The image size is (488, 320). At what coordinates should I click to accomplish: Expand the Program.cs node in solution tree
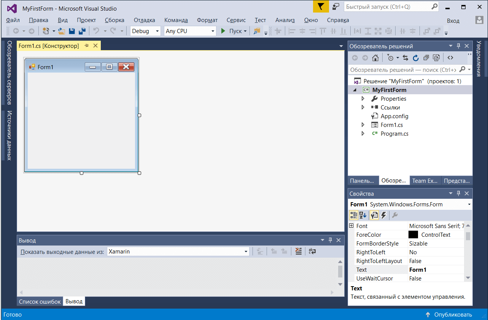coord(363,134)
